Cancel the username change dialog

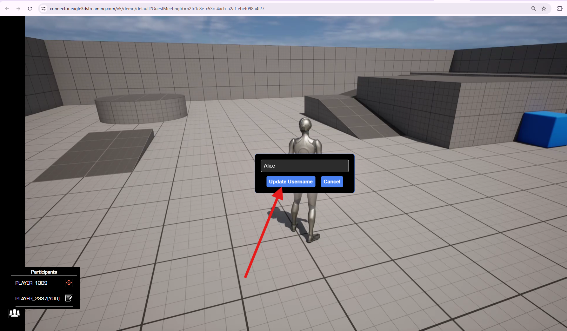pos(332,182)
